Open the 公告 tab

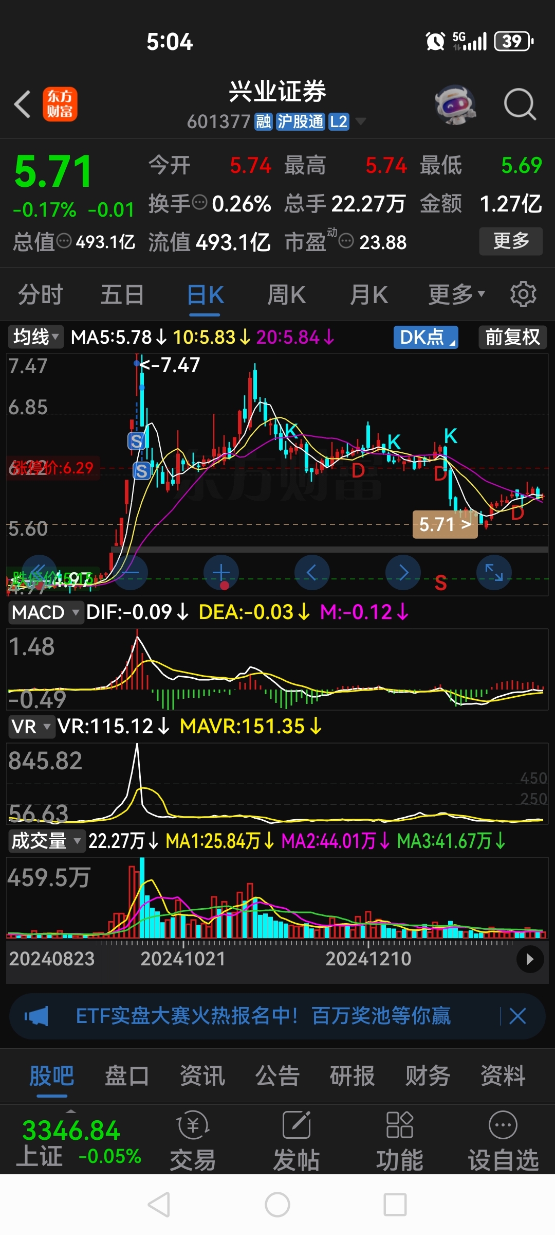(277, 1075)
